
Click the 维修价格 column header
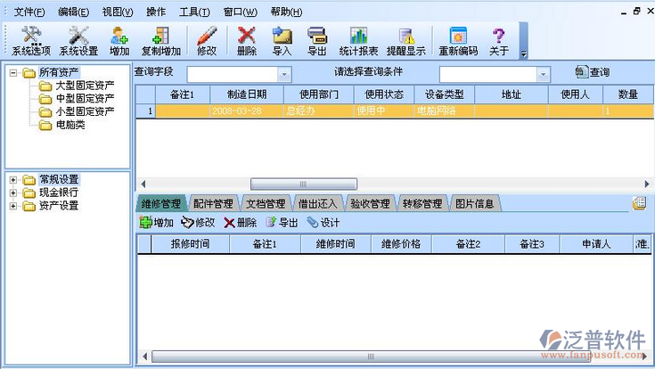click(x=401, y=244)
